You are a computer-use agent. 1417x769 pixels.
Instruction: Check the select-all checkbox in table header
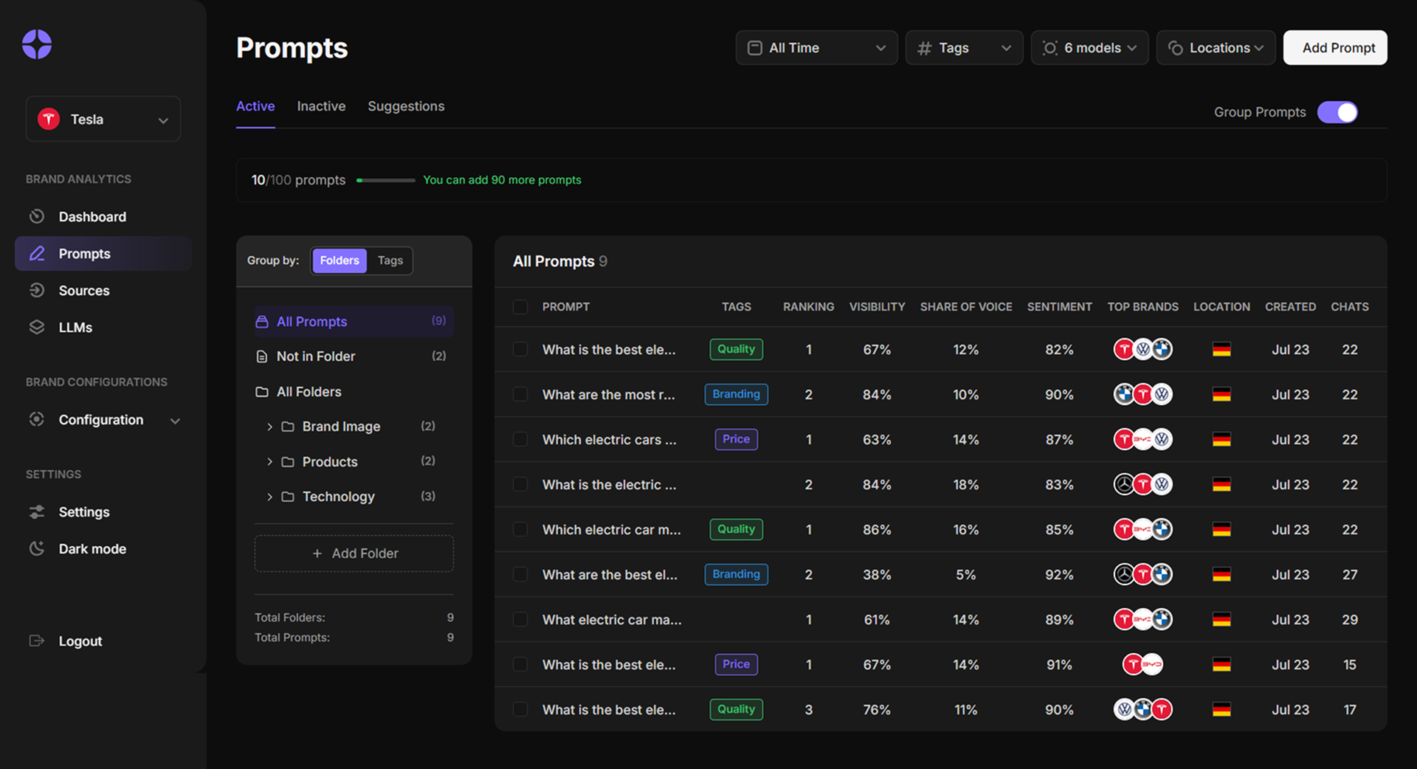(x=520, y=307)
